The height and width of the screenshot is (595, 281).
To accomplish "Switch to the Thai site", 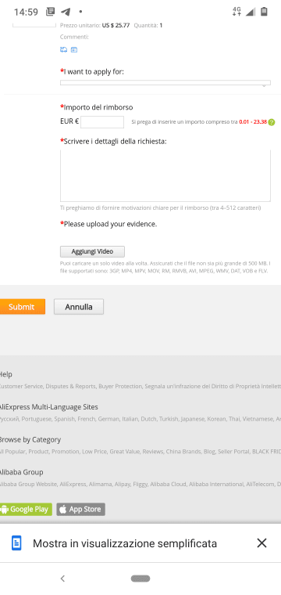I will [235, 419].
